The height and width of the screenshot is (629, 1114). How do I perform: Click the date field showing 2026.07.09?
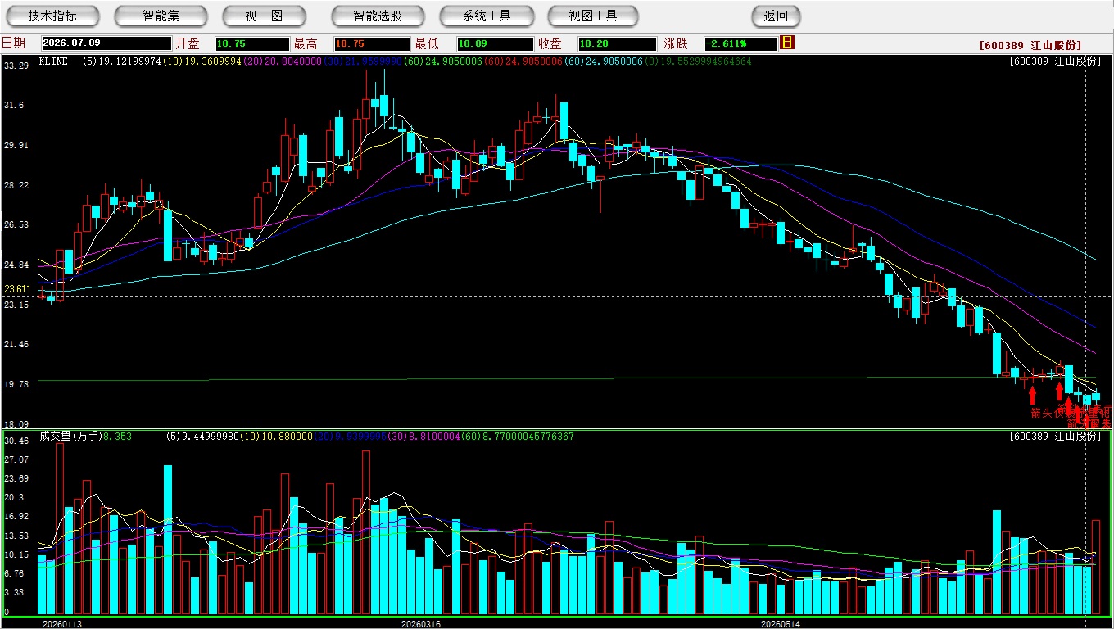pos(106,43)
